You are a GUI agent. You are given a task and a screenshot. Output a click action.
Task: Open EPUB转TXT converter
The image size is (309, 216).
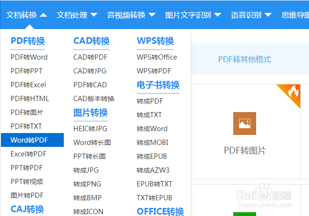pyautogui.click(x=154, y=184)
